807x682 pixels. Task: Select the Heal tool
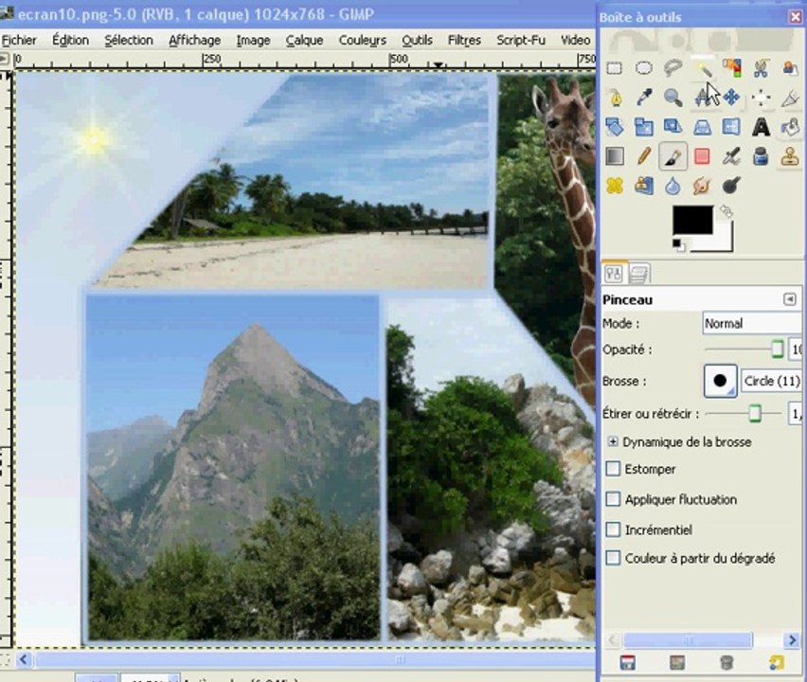coord(615,186)
